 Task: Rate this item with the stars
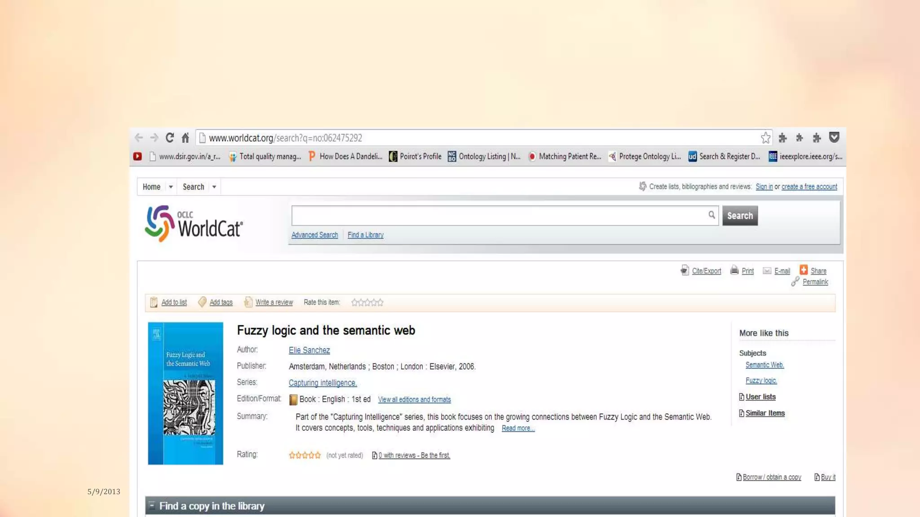367,302
